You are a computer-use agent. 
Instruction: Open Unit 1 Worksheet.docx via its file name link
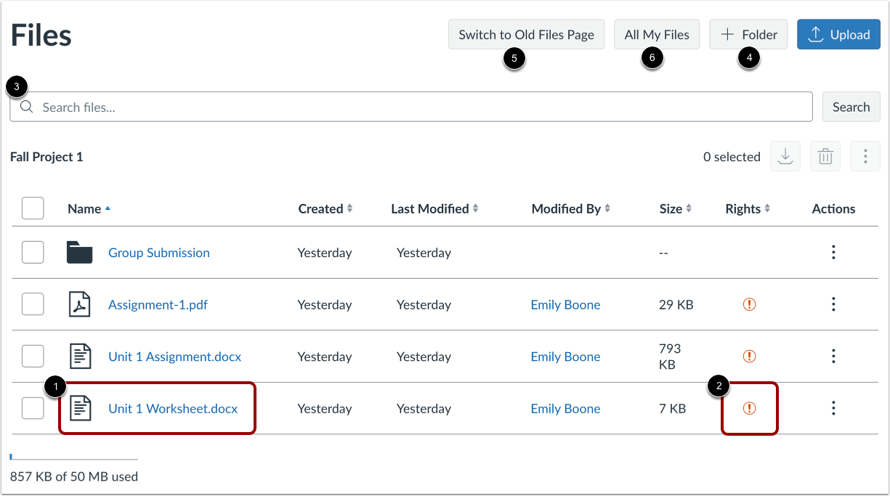(x=173, y=408)
